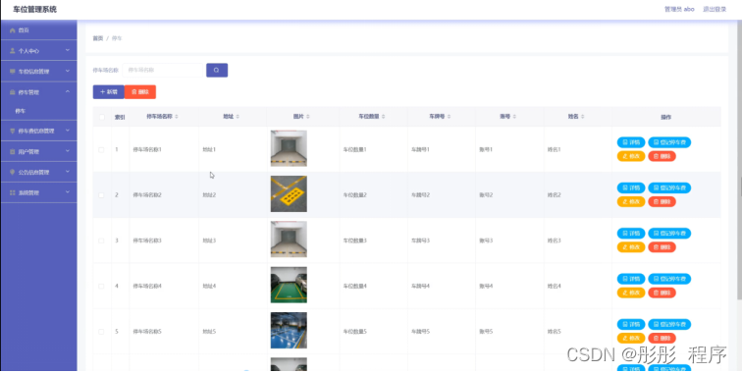Check the checkbox for row 停车场名称5
Viewport: 742px width, 374px height.
tap(101, 332)
